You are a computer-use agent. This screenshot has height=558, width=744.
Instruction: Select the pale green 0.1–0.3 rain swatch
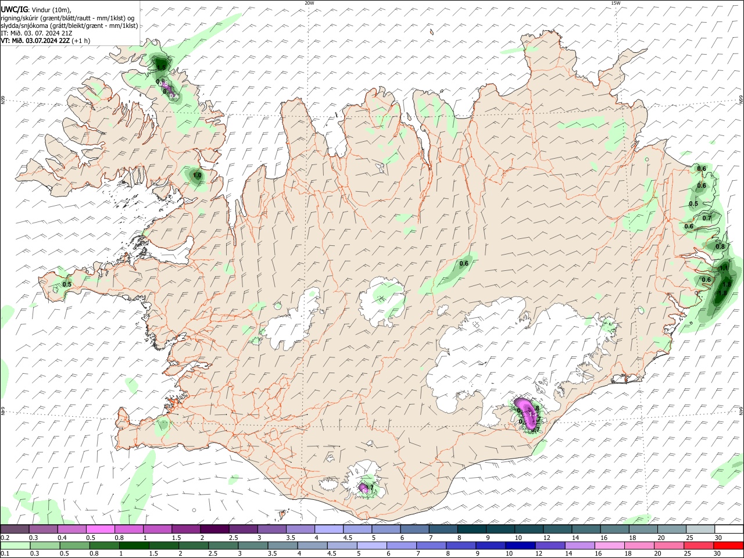pyautogui.click(x=15, y=546)
